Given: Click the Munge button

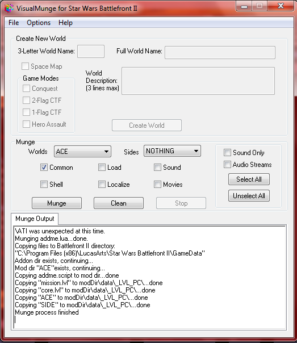Looking at the screenshot, I should click(x=57, y=203).
